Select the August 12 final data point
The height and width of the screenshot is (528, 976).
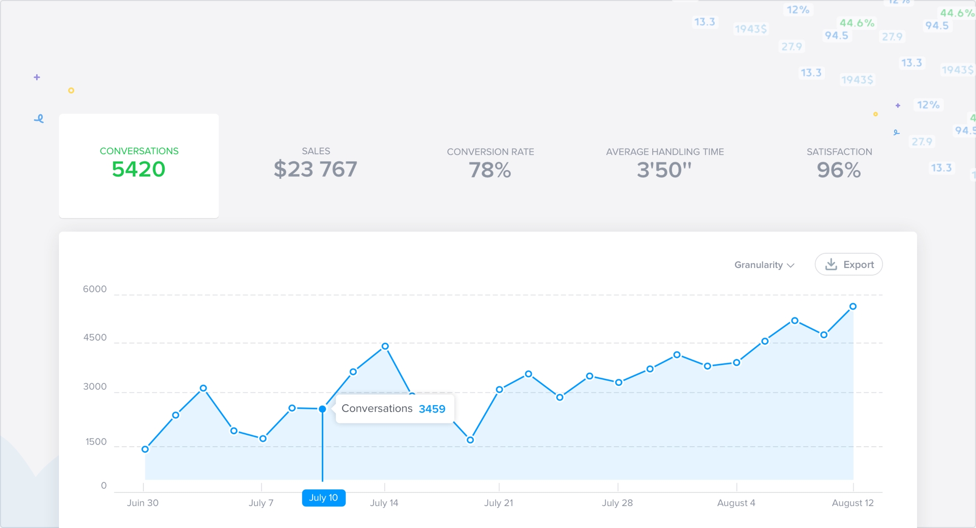tap(853, 306)
